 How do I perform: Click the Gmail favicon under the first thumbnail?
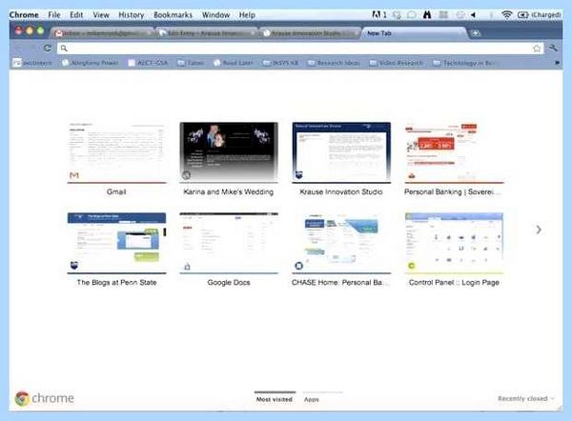pyautogui.click(x=74, y=175)
